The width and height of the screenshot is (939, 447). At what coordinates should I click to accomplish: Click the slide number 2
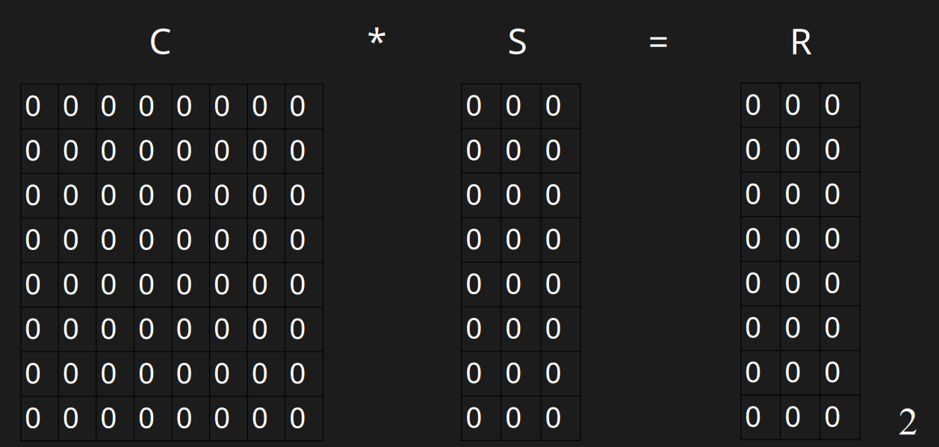908,423
